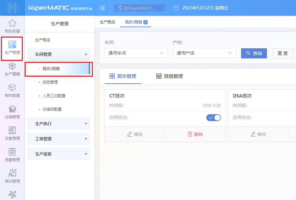Click the network nodes icon at sidebar bottom
Viewport: 296px width, 200px height.
[x=12, y=194]
